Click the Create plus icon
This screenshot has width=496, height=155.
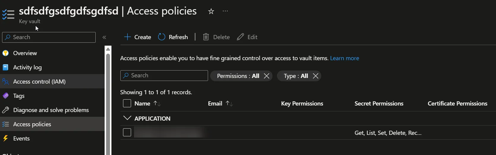tap(127, 37)
